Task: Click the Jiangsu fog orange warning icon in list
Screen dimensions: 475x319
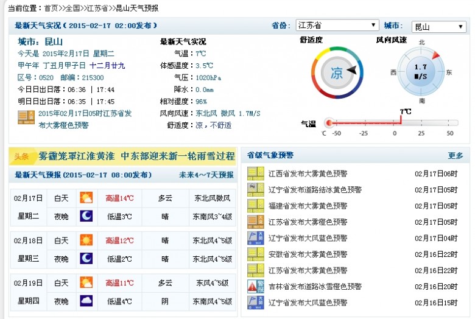Action: pyautogui.click(x=256, y=222)
